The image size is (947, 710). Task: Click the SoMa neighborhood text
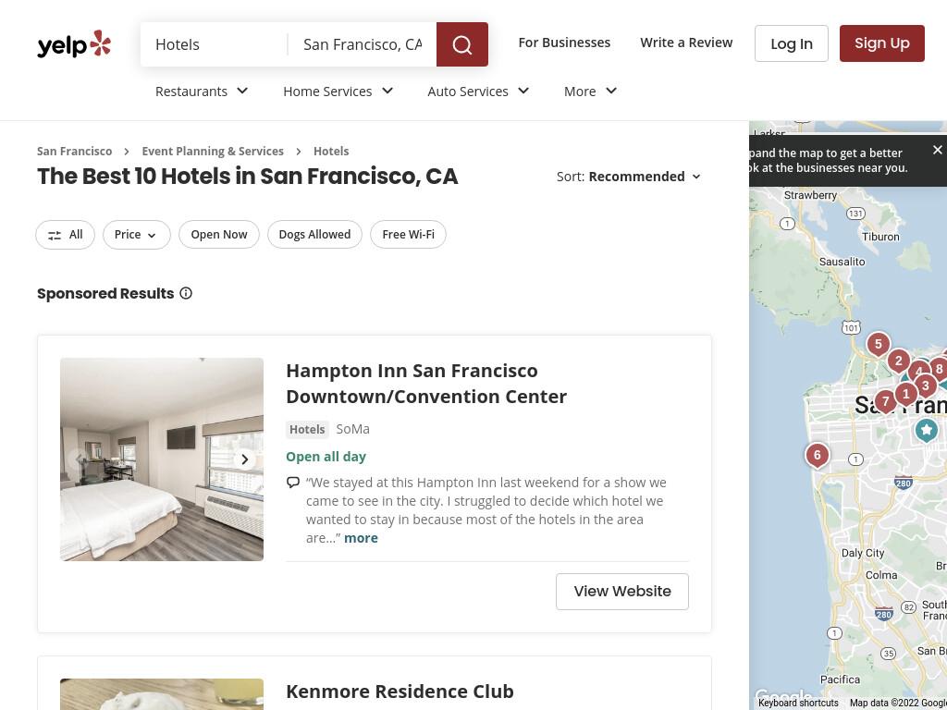352,429
